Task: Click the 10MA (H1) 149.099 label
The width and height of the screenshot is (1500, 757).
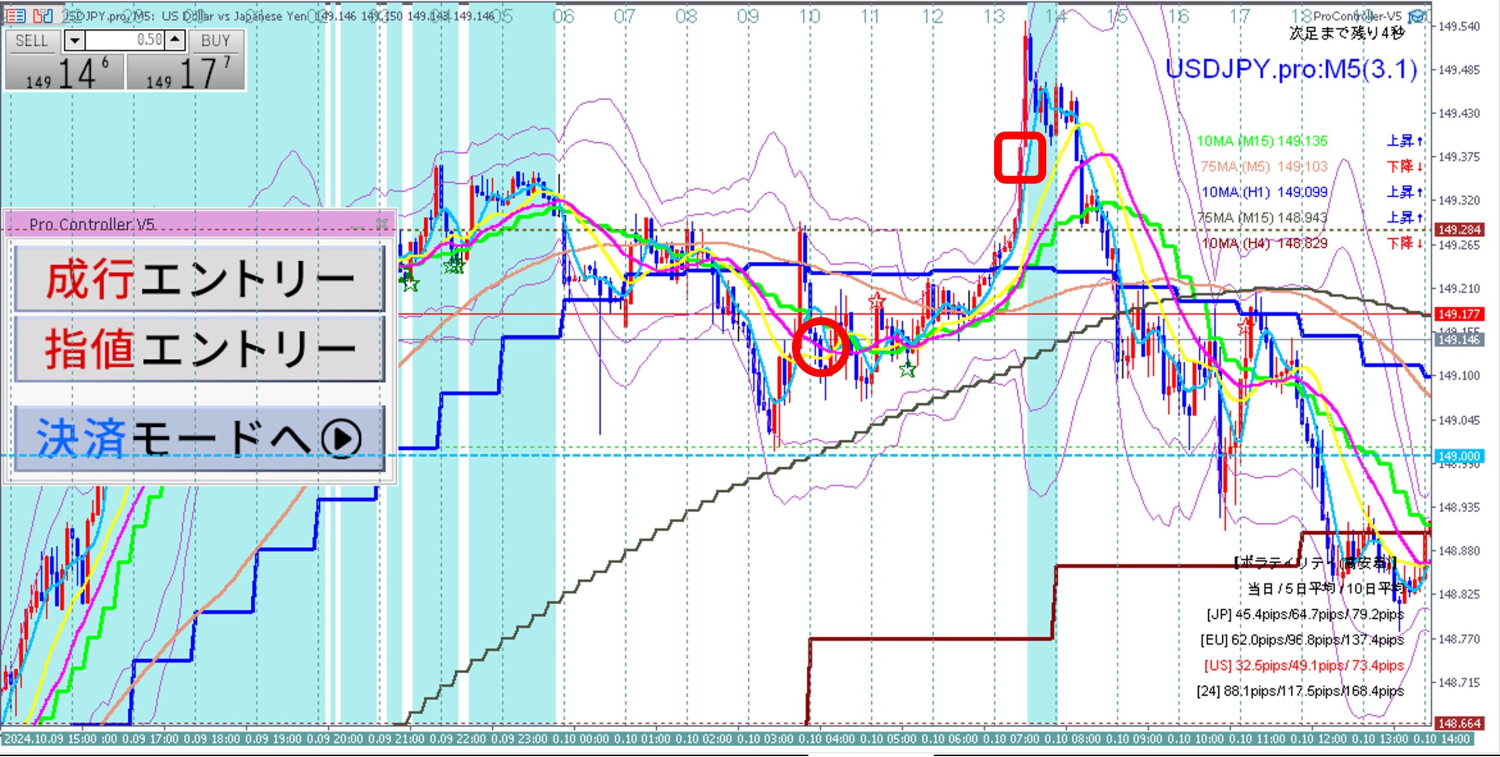Action: pos(1264,192)
